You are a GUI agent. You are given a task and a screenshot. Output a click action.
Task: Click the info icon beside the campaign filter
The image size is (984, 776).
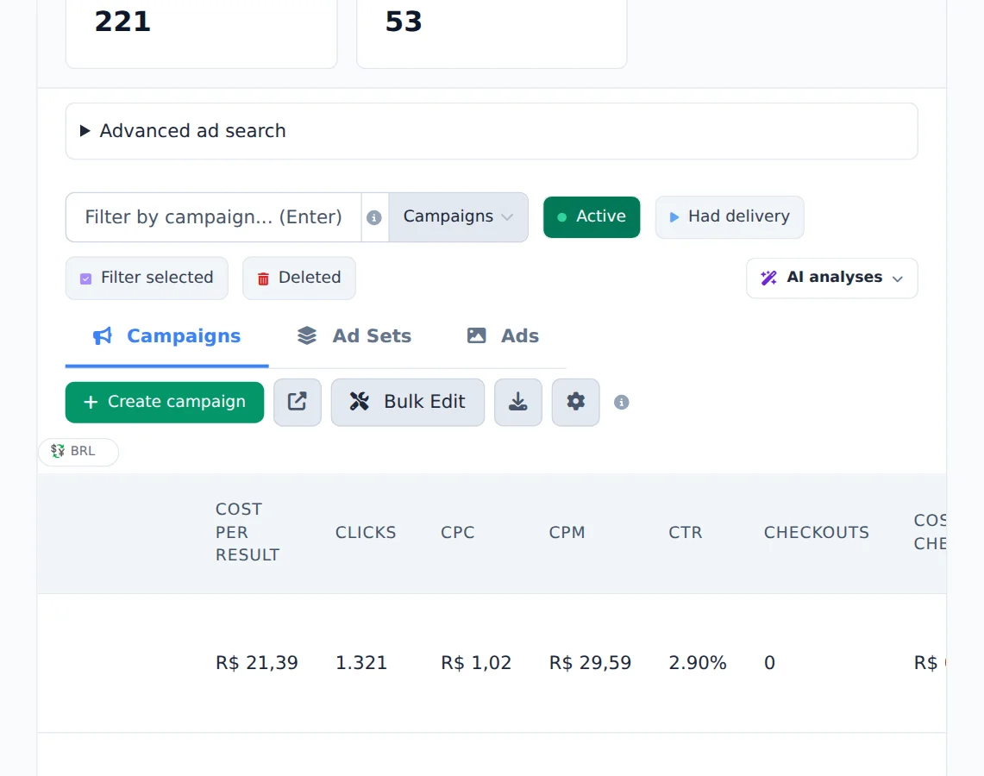pos(374,217)
